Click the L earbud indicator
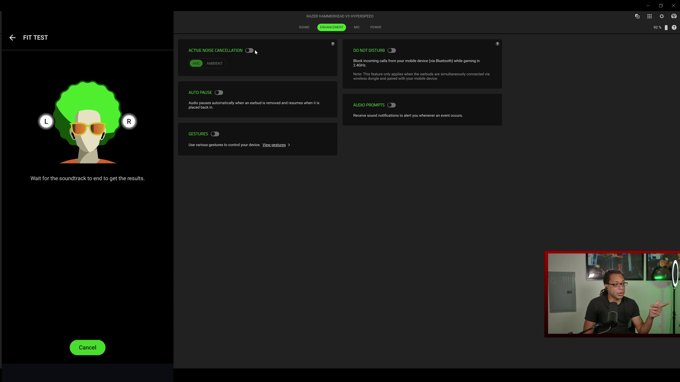 46,121
